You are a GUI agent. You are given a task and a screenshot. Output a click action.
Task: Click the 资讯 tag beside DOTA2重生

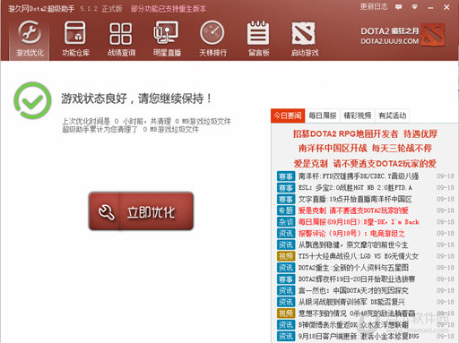pos(286,268)
